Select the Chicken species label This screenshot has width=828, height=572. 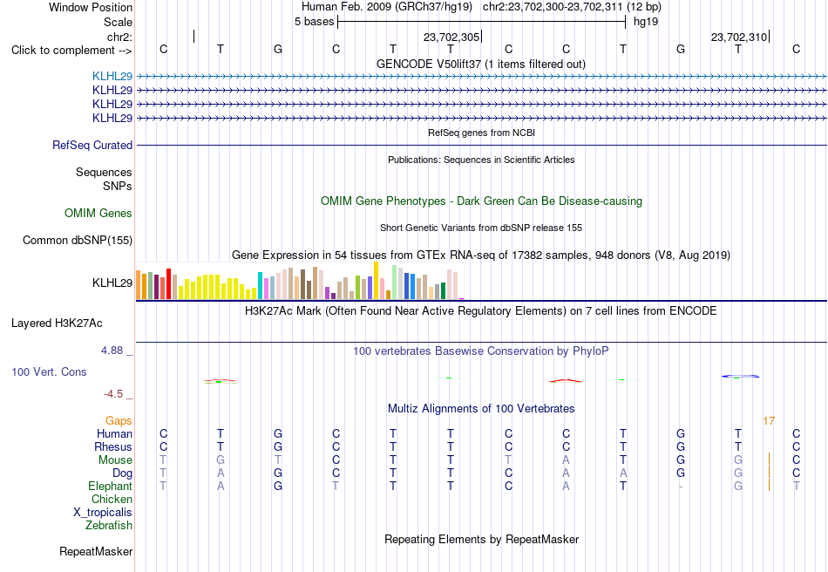point(112,499)
